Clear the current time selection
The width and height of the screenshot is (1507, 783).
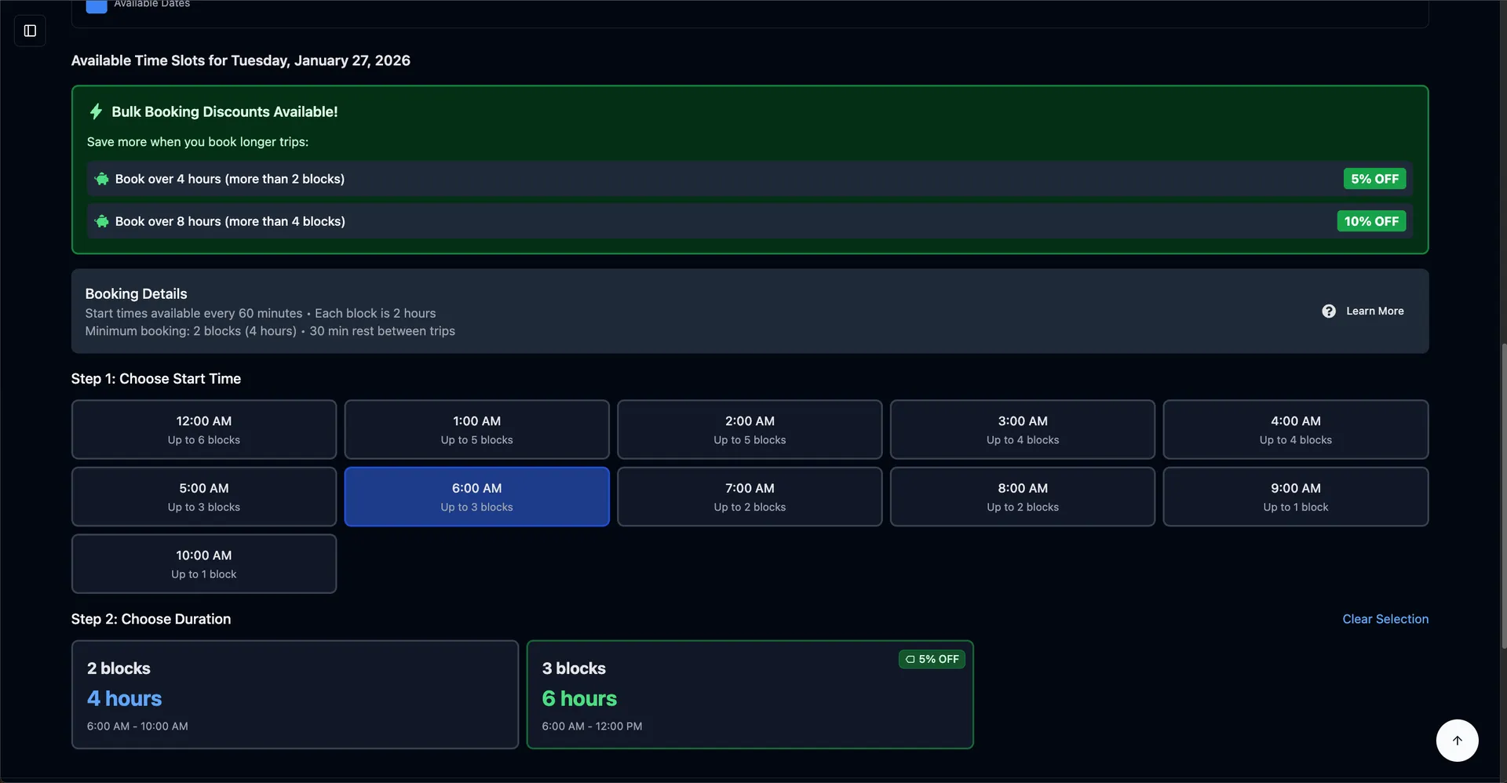tap(1385, 619)
